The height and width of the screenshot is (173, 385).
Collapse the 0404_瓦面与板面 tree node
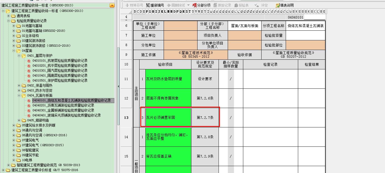click(x=19, y=95)
